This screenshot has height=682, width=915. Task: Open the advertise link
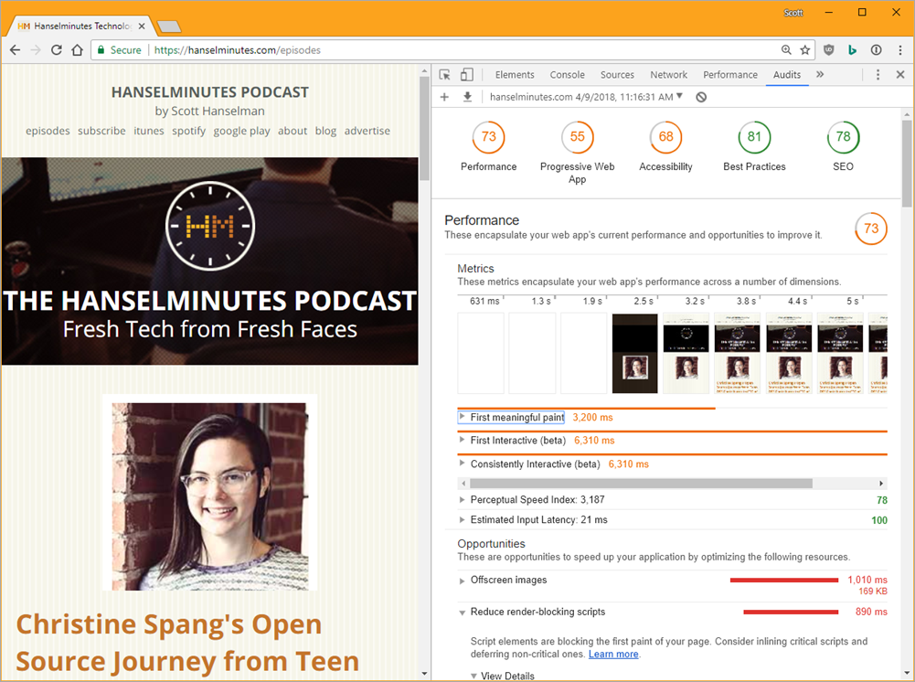click(x=367, y=131)
